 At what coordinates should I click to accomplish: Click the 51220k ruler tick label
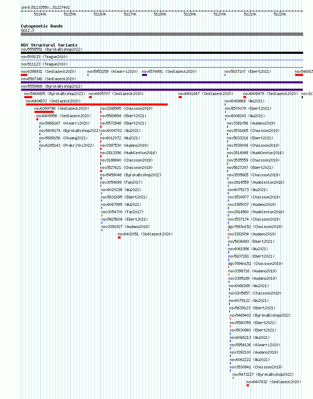coord(280,14)
